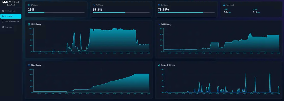Image resolution: width=284 pixels, height=101 pixels.
Task: Click the pulse icon beside RAM Usage
Action: 94,5
